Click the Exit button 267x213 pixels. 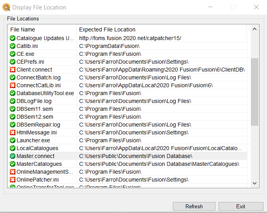point(241,206)
